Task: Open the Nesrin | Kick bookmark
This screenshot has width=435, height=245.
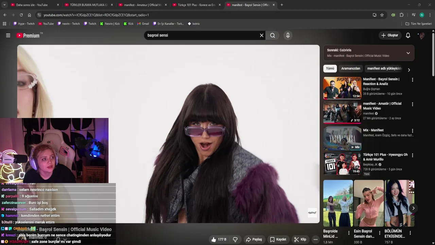Action: pos(110,24)
